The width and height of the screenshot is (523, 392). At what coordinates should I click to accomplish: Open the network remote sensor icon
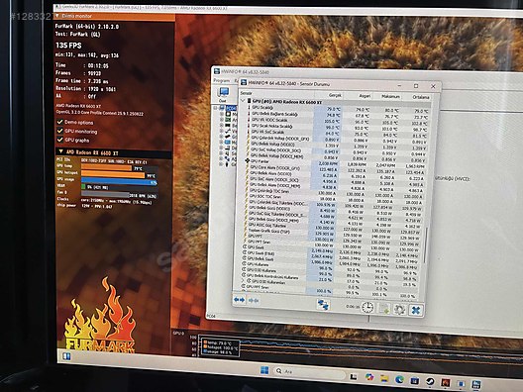(323, 304)
